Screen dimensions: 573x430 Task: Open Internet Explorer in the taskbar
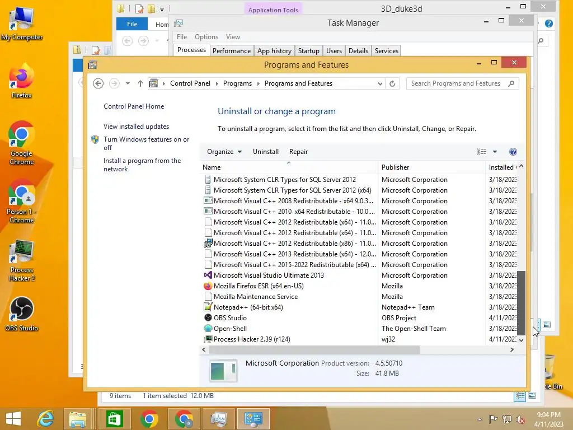click(x=46, y=419)
